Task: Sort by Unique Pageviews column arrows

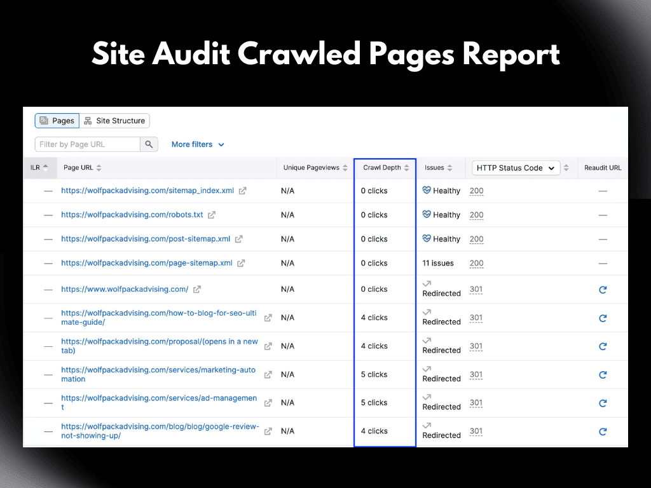Action: [345, 168]
